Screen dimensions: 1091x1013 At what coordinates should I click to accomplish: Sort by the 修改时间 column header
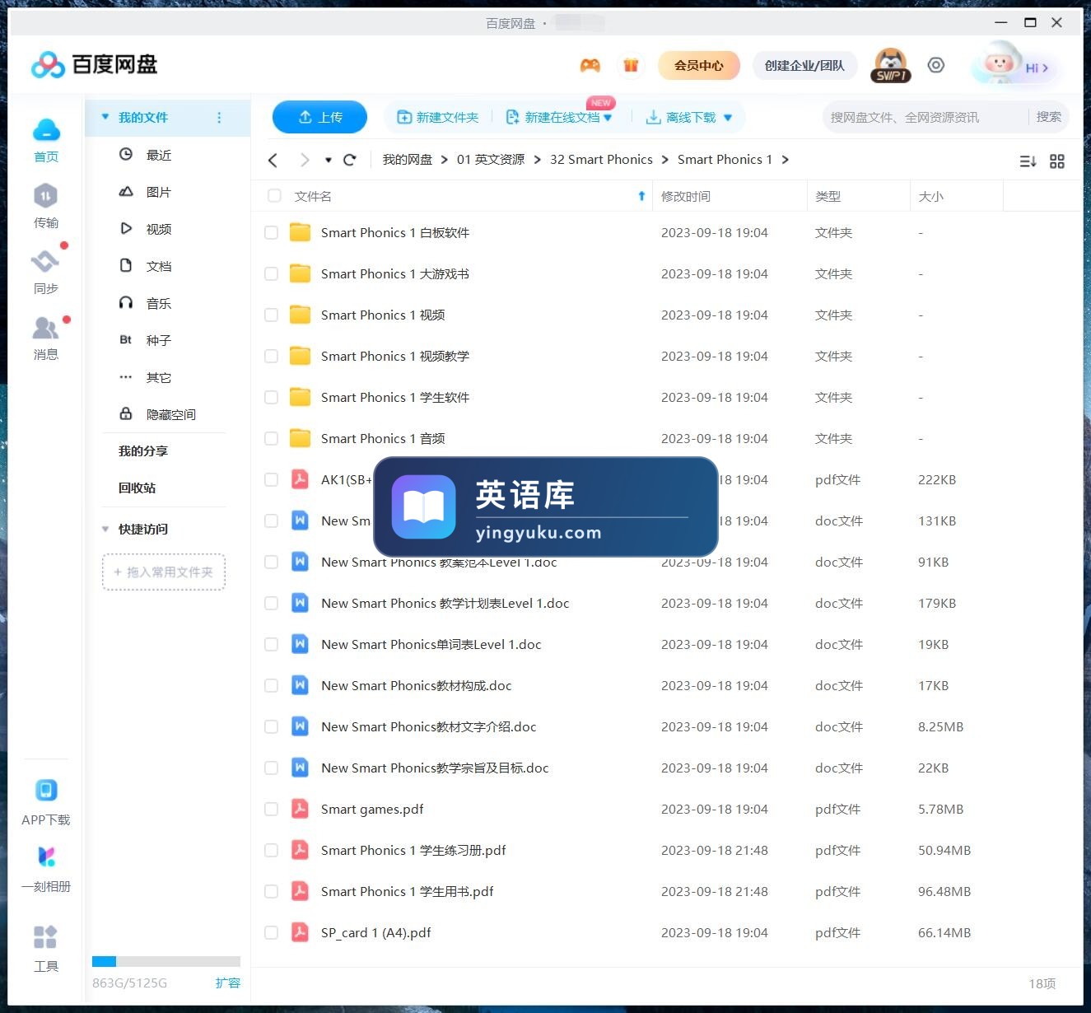click(x=686, y=196)
